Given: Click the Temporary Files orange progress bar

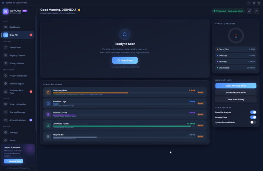Looking at the screenshot, I should click(90, 93).
